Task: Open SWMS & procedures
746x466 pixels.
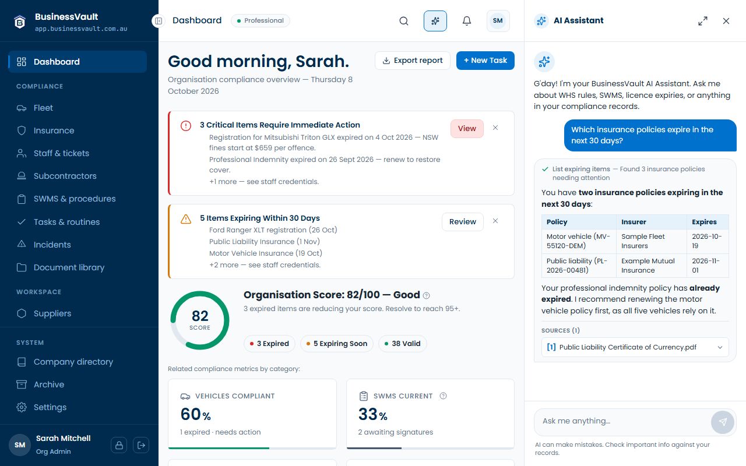Action: [x=78, y=199]
